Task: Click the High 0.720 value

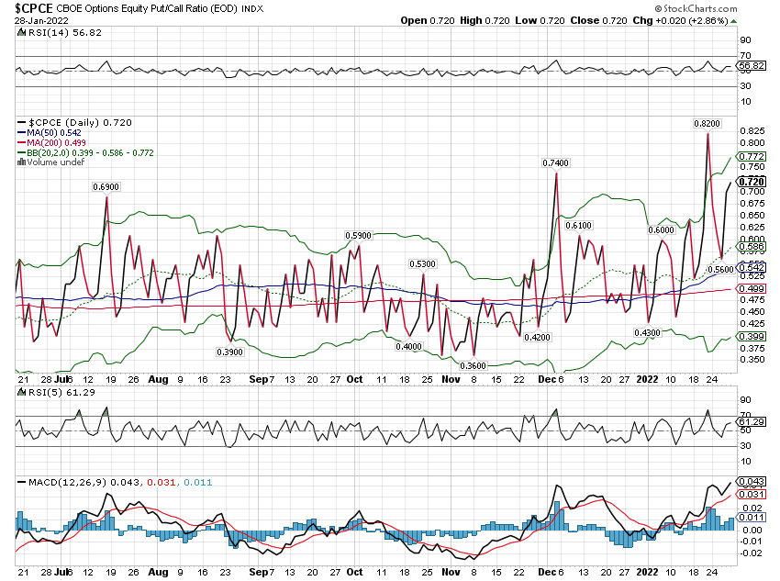Action: pos(485,20)
